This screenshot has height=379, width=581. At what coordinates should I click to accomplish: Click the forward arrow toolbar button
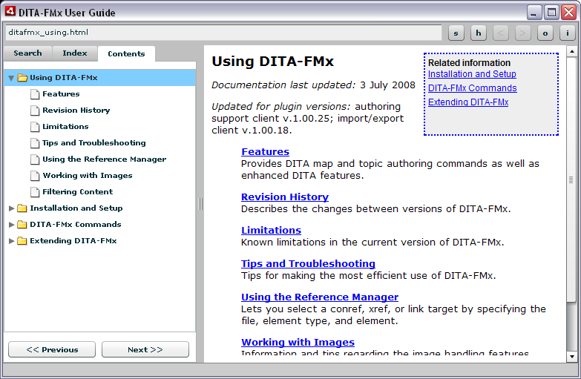pos(523,33)
